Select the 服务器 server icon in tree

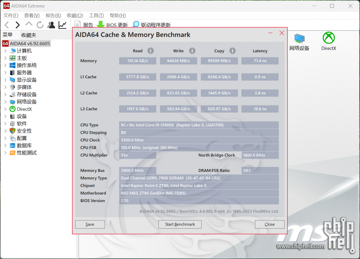pos(12,73)
